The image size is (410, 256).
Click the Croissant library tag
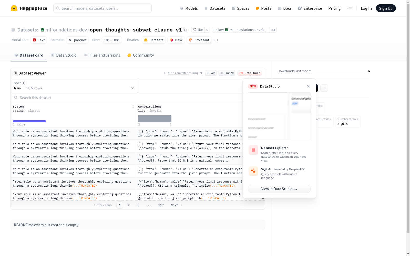199,40
